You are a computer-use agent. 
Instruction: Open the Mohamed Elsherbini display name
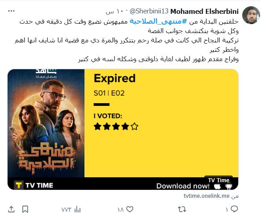click(x=204, y=12)
